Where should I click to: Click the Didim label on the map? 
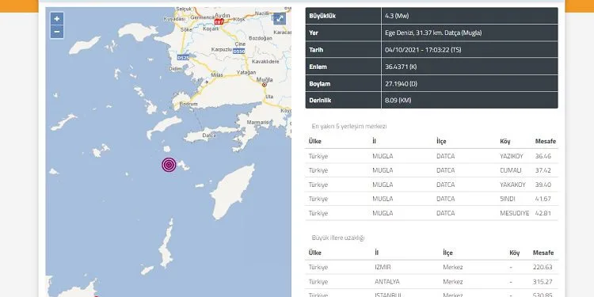pyautogui.click(x=175, y=69)
